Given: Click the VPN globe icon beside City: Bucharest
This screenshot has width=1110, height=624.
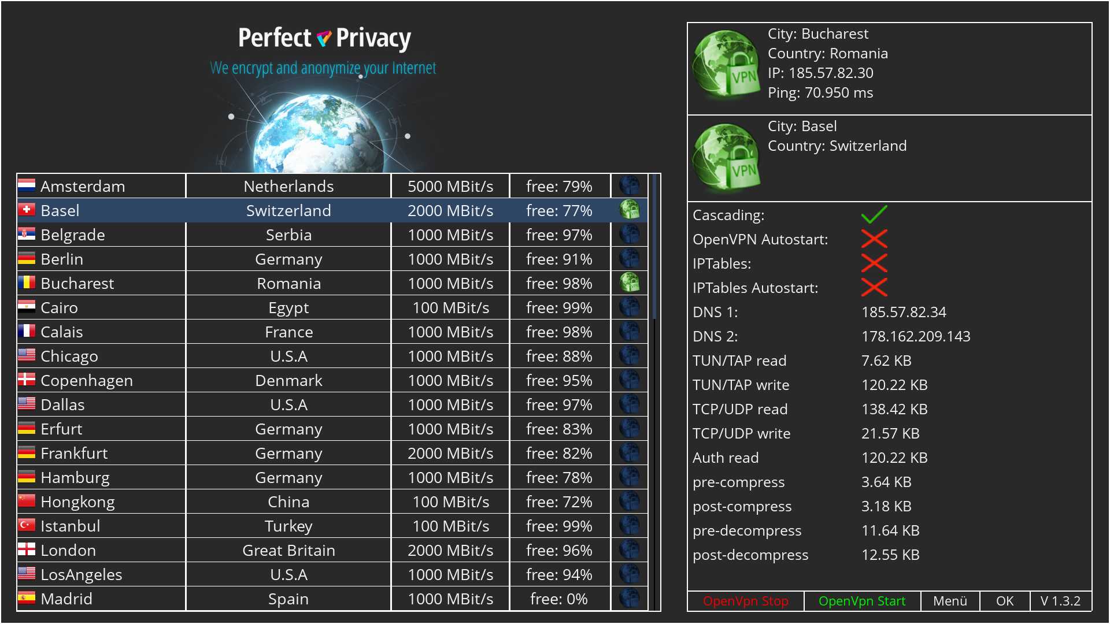Looking at the screenshot, I should click(727, 64).
